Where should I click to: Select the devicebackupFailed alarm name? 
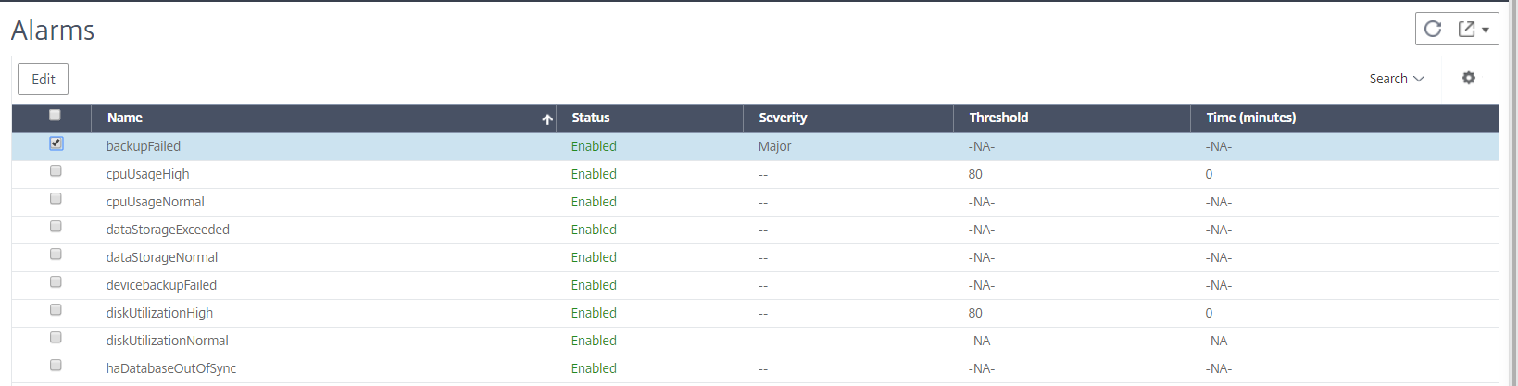click(x=161, y=285)
